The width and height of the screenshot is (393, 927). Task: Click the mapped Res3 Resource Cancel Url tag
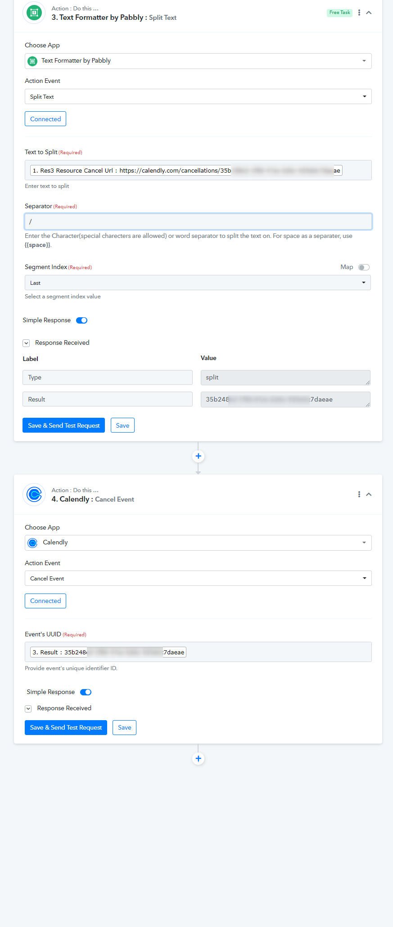(186, 170)
